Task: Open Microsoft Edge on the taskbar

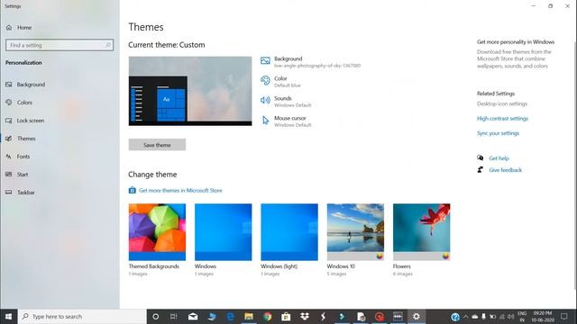Action: click(231, 316)
